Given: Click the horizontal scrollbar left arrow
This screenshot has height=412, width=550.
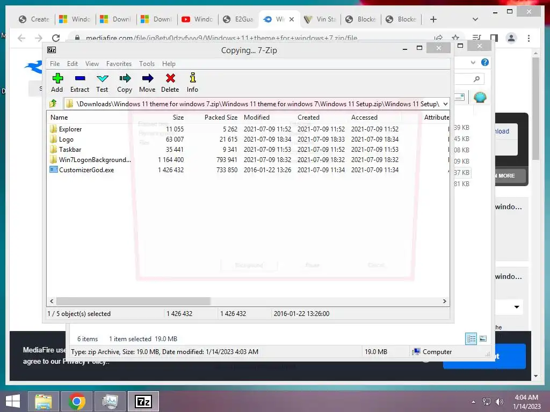Looking at the screenshot, I should (x=52, y=301).
